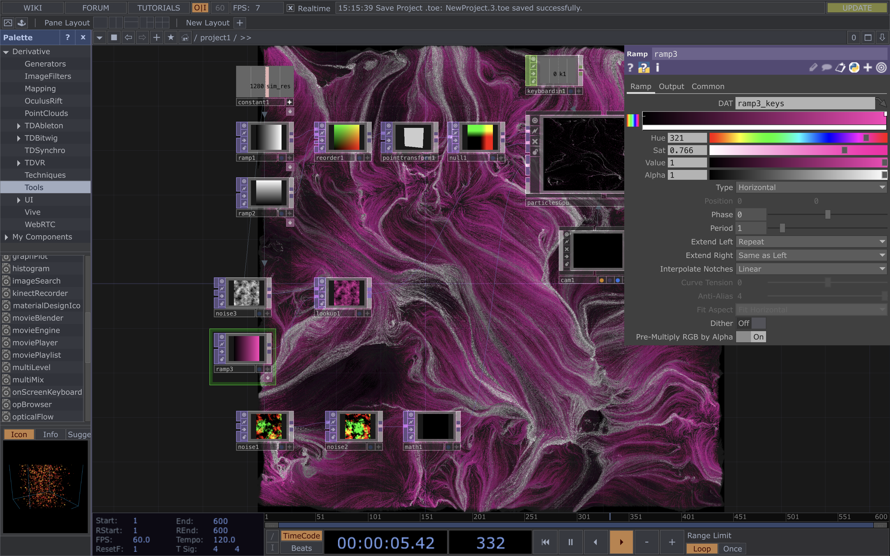Click the Python language icon

[x=854, y=68]
